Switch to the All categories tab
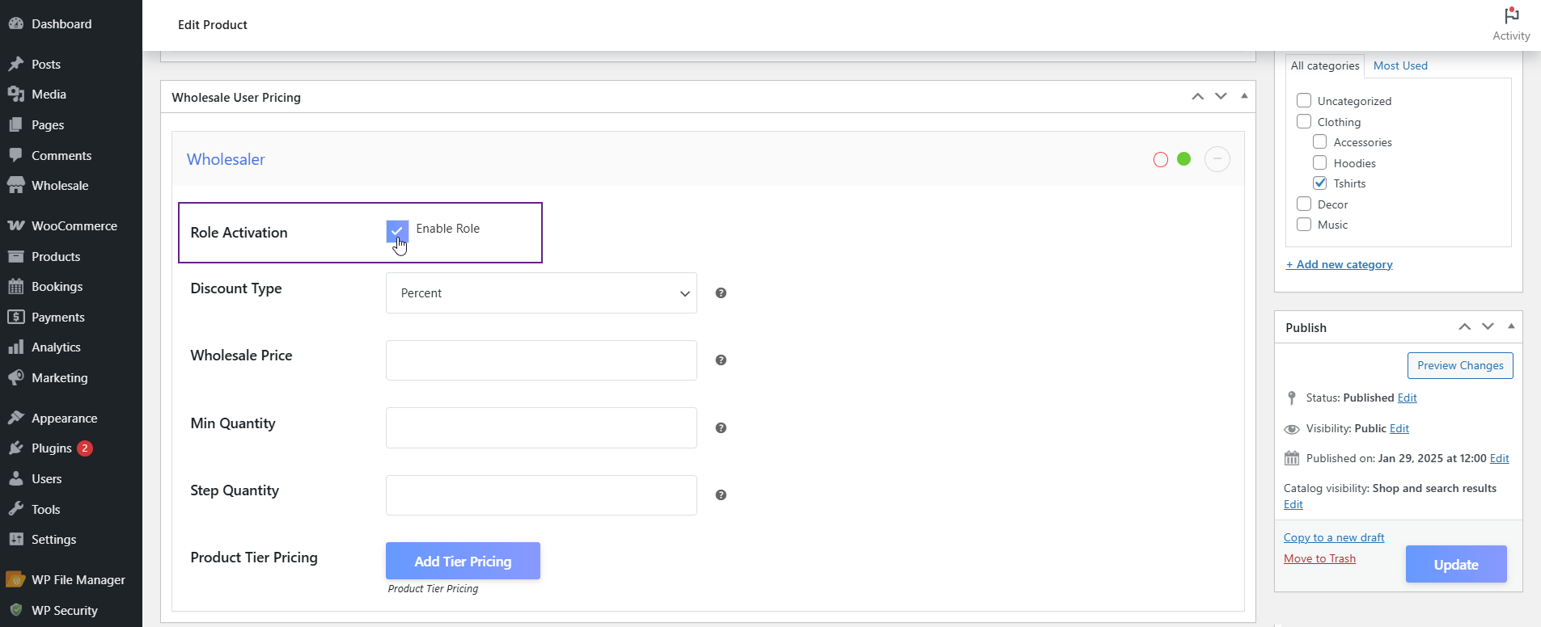Viewport: 1541px width, 627px height. pyautogui.click(x=1325, y=65)
